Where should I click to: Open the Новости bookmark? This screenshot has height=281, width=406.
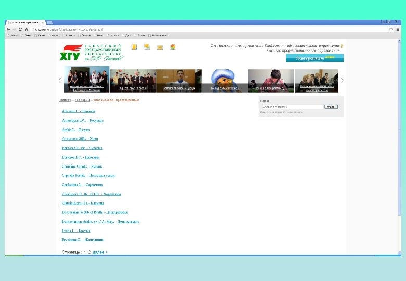coord(69,35)
